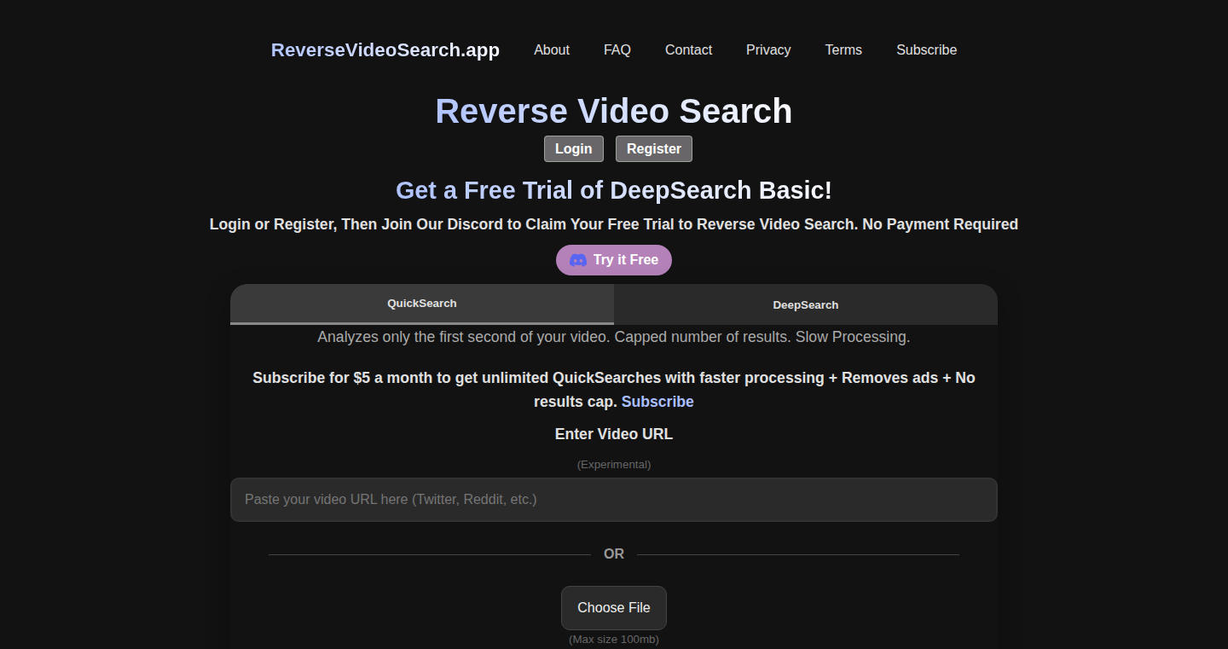The width and height of the screenshot is (1228, 649).
Task: Open the Contact page
Action: pos(688,49)
